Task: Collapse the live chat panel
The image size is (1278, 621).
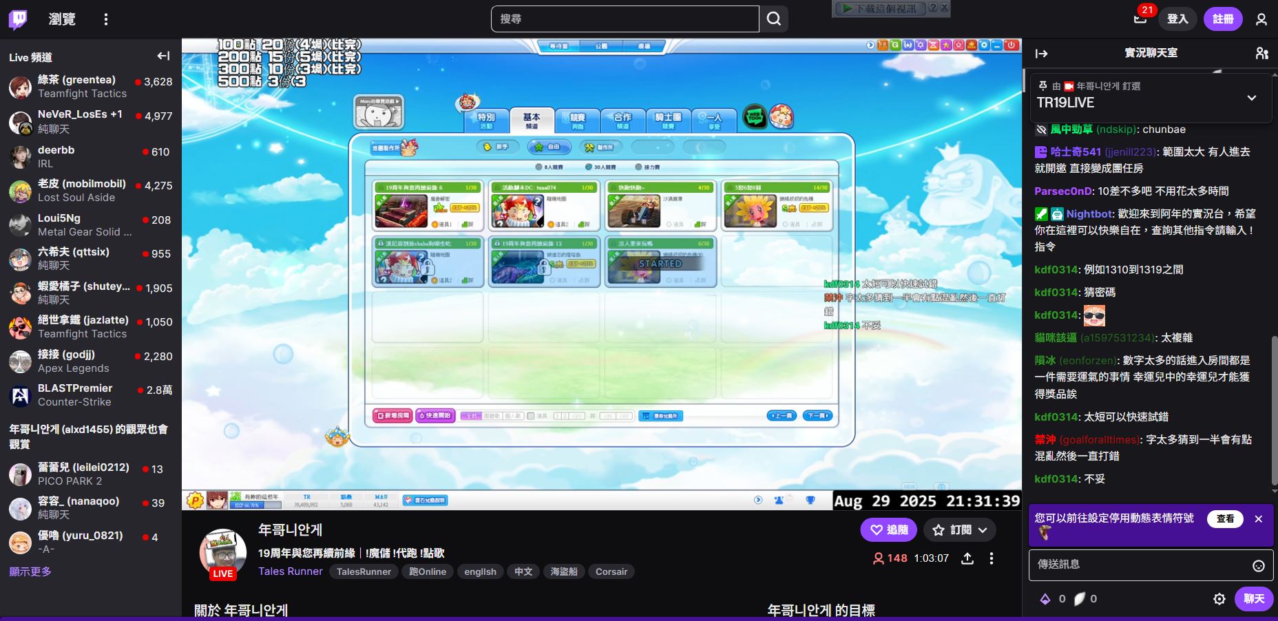Action: [1042, 54]
